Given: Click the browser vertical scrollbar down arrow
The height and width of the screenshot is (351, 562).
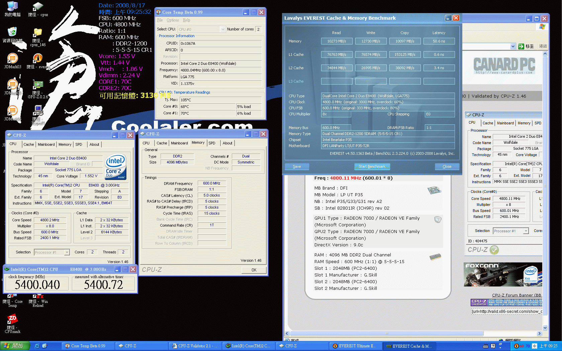Looking at the screenshot, I should pyautogui.click(x=545, y=328).
